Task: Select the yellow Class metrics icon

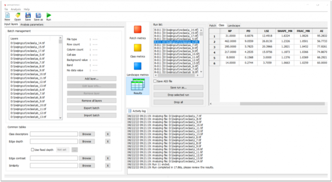Action: pyautogui.click(x=138, y=48)
